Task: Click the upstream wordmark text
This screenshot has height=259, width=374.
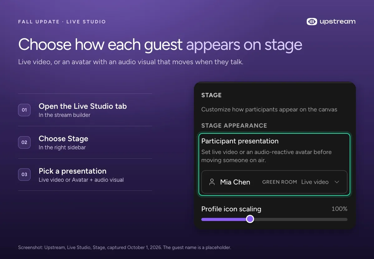Action: click(338, 22)
